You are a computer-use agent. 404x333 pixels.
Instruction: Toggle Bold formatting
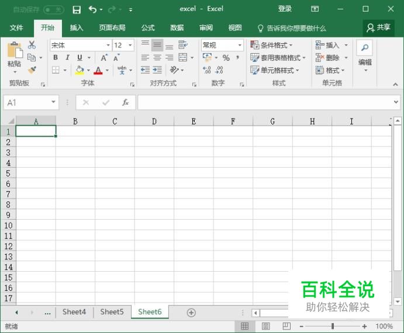(56, 57)
